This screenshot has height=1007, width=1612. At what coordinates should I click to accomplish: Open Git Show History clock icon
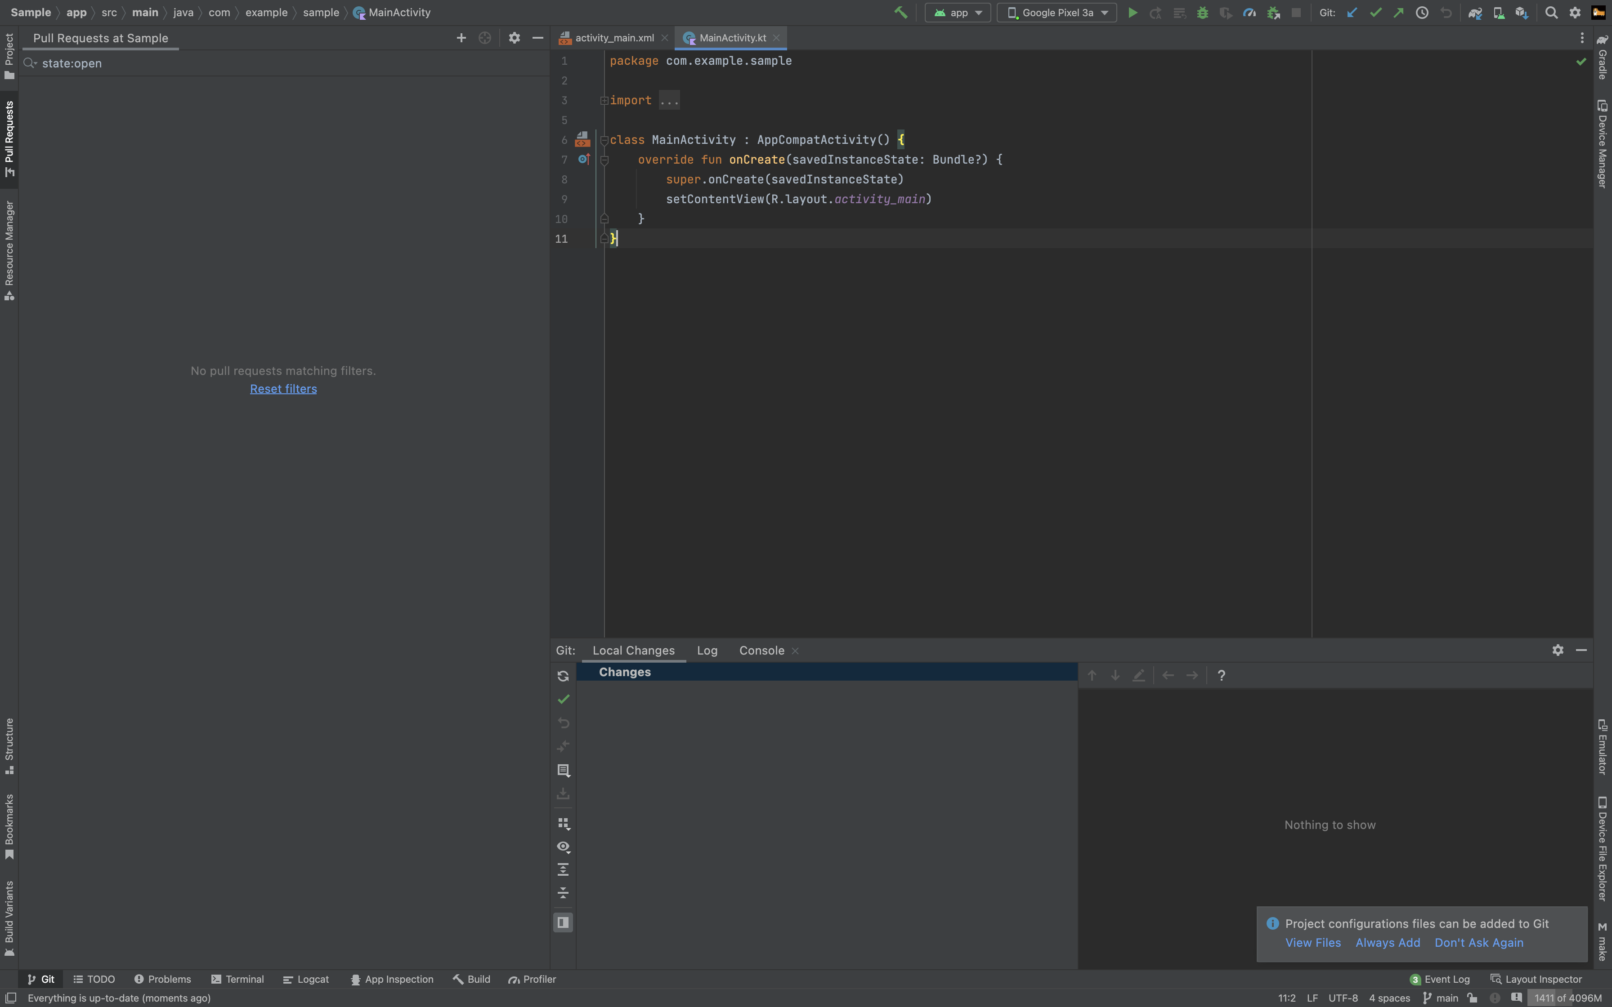[x=1421, y=13]
